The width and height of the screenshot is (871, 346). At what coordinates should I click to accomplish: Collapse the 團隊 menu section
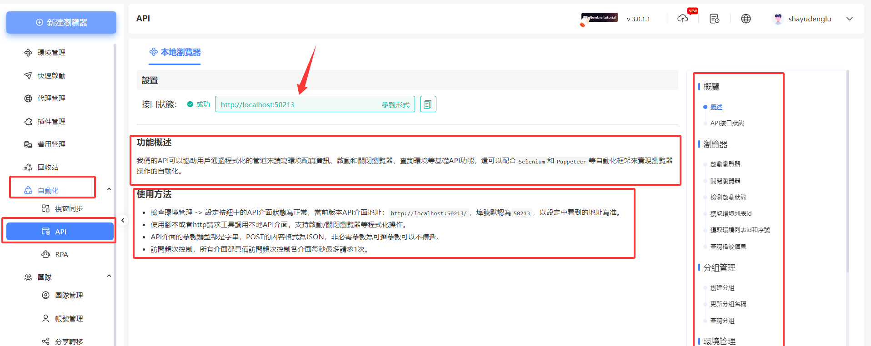109,276
